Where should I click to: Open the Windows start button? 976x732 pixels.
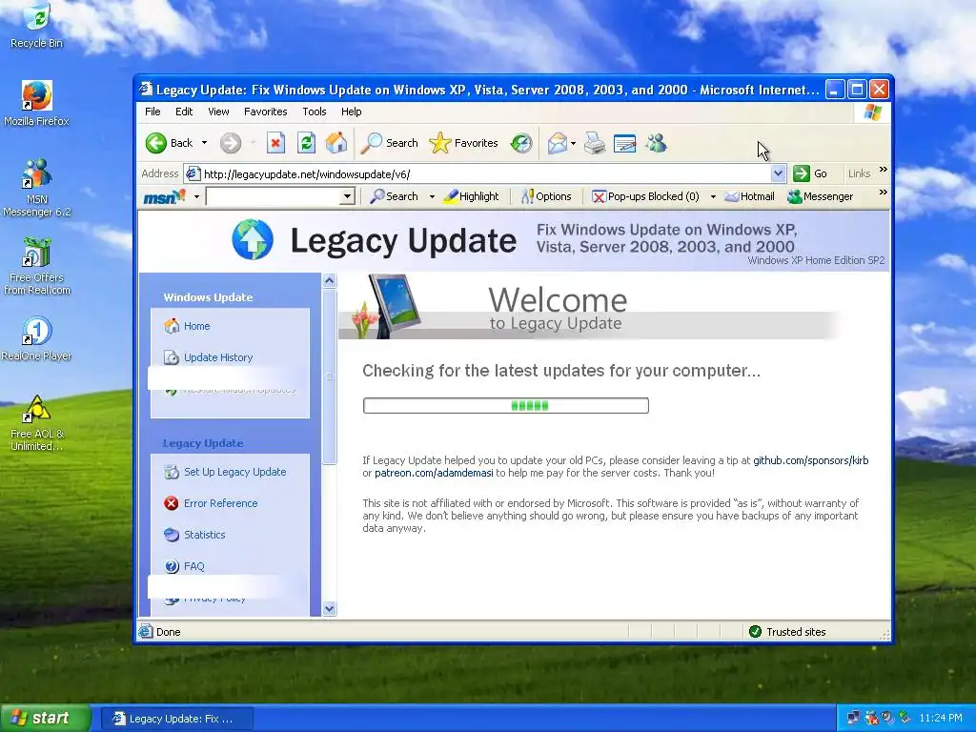[45, 718]
